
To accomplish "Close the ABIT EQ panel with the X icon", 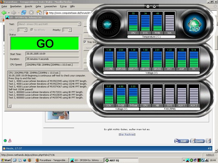I will click(154, 6).
